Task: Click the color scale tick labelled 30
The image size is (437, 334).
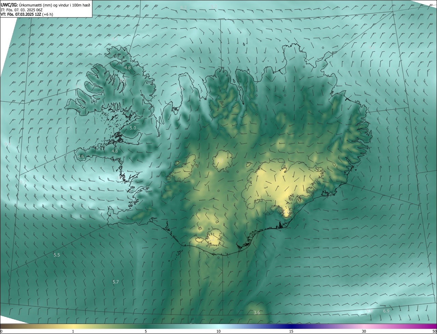Action: click(x=364, y=331)
